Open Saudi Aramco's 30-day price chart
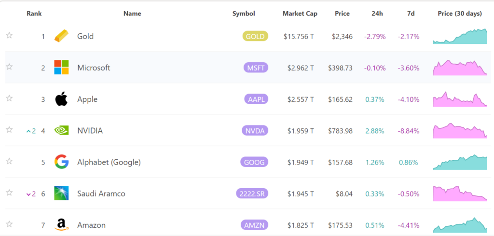 point(460,194)
